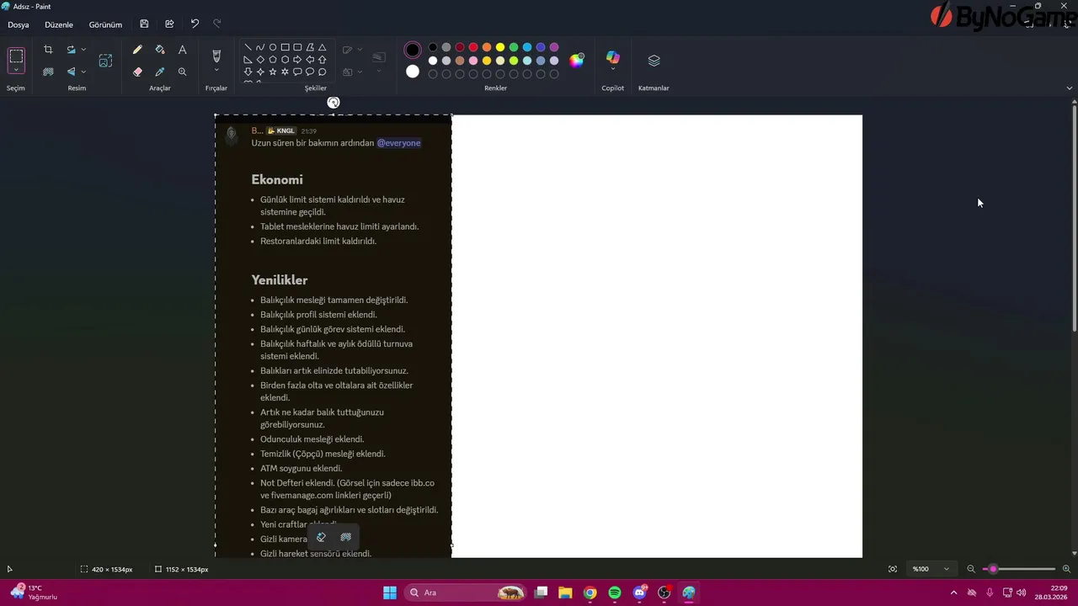Open the Resize and skew tool
The image size is (1078, 606).
point(105,61)
